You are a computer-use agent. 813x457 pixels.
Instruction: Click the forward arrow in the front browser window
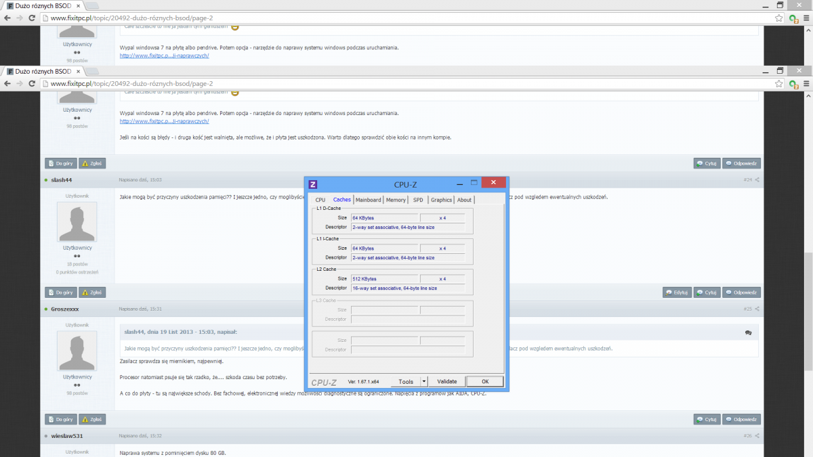point(20,83)
